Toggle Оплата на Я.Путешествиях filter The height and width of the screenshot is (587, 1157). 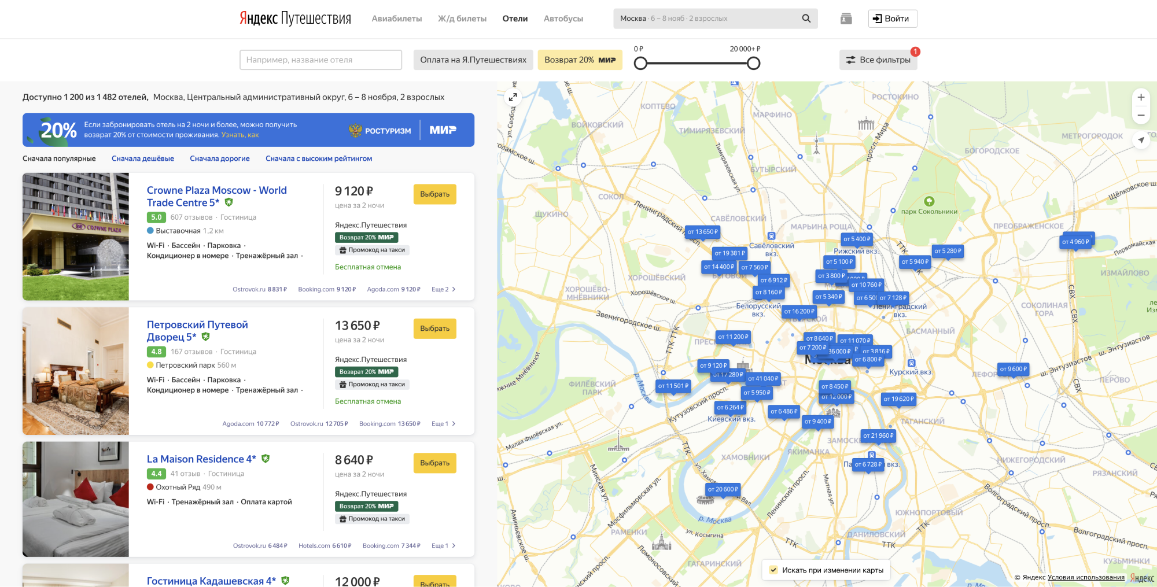[473, 60]
